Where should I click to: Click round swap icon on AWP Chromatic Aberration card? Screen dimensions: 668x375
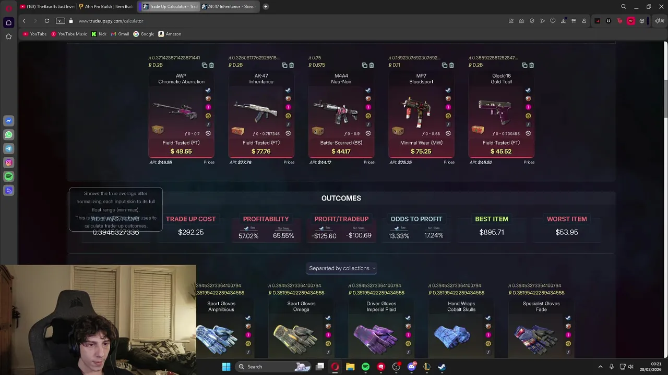tap(208, 133)
